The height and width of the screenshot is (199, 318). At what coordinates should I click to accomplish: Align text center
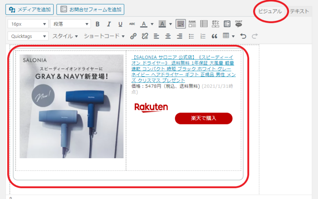[168, 36]
